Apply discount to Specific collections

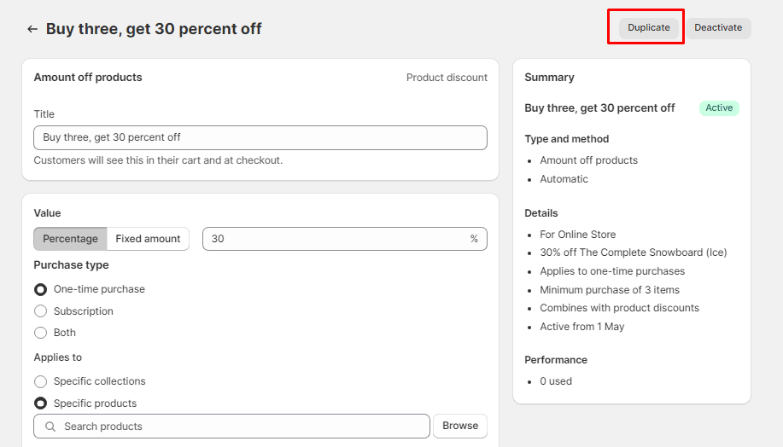click(40, 381)
